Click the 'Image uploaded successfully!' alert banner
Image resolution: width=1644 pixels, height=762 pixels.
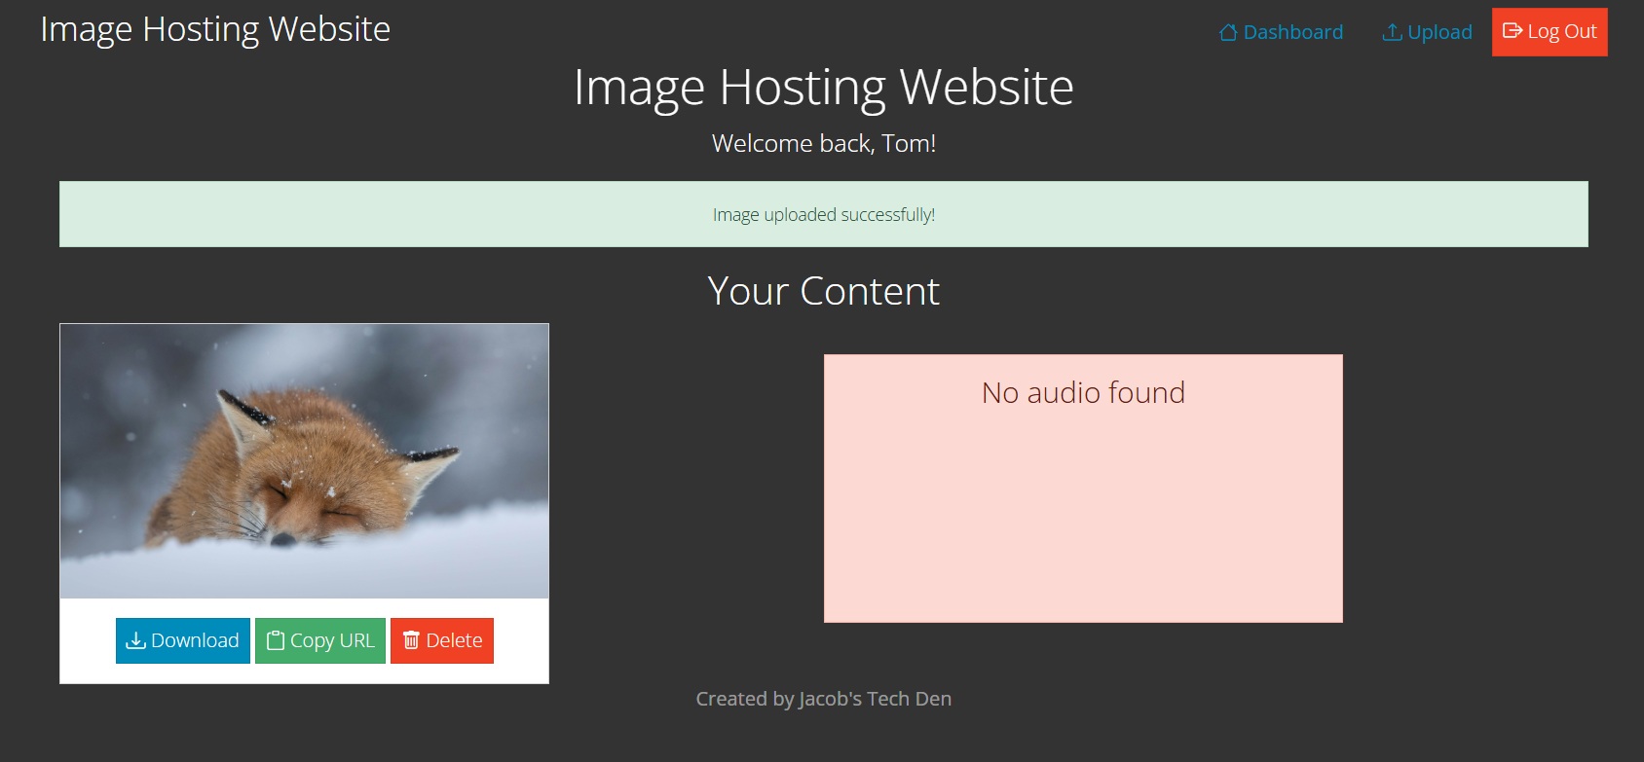coord(824,214)
